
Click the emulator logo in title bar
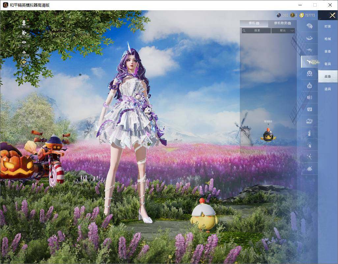tap(5, 5)
